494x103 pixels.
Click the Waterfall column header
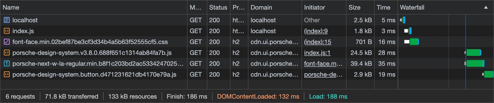pos(446,7)
